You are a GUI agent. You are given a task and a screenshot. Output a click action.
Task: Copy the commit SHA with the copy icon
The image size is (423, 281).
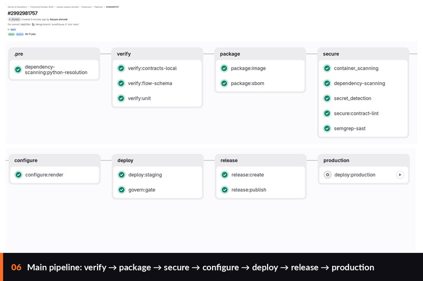(33, 25)
